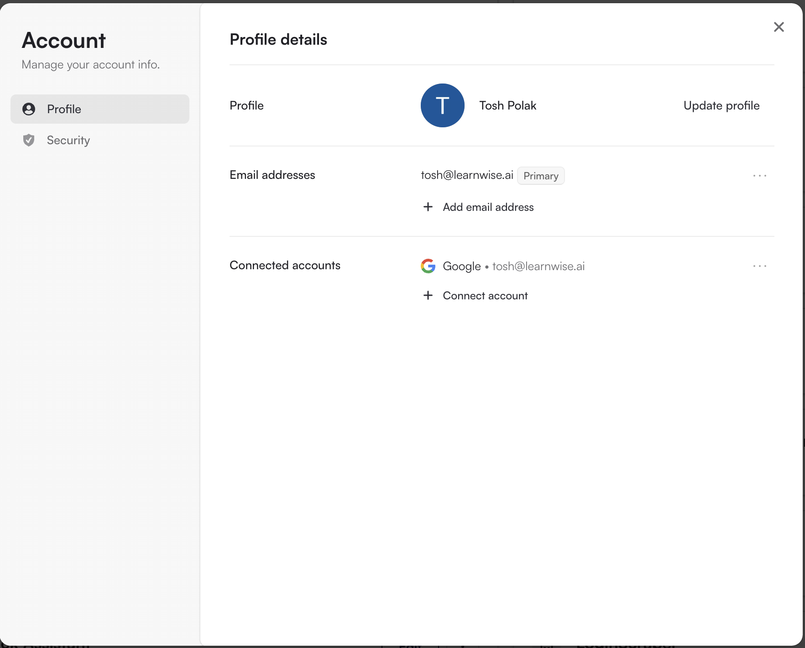Click the Google • tosh@learnwise.ai text

click(514, 266)
